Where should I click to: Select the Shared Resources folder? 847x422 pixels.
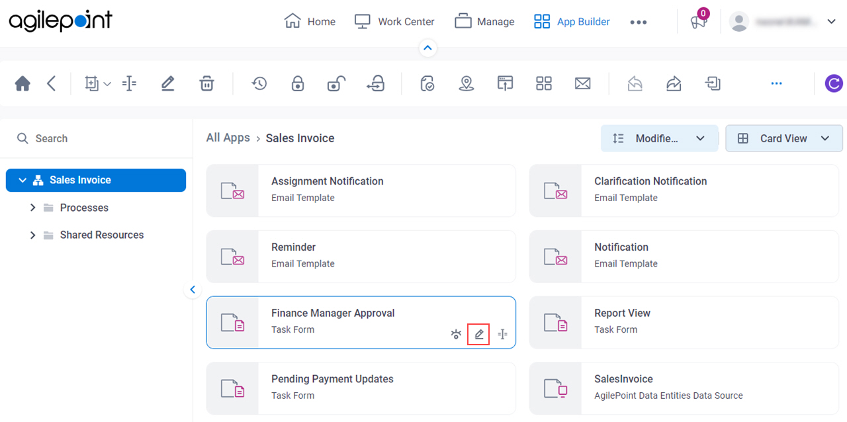[x=101, y=235]
